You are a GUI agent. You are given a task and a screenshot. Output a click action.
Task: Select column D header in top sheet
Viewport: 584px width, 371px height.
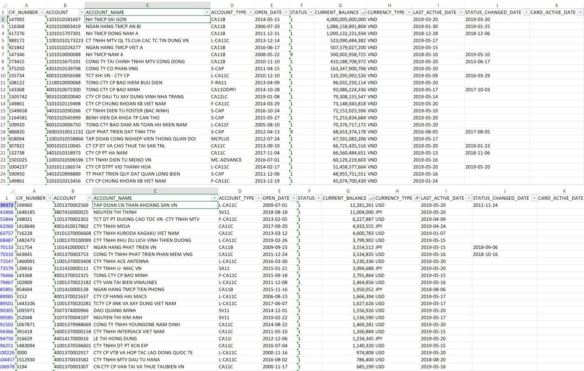232,5
